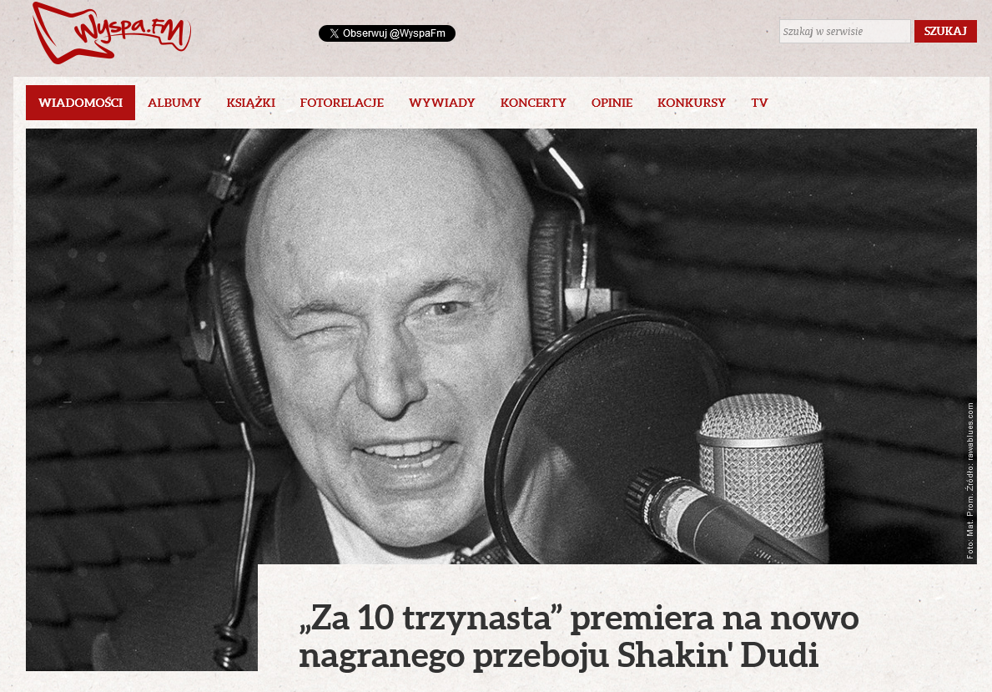The image size is (992, 692).
Task: Click the SZUKAJ search button
Action: pyautogui.click(x=945, y=32)
